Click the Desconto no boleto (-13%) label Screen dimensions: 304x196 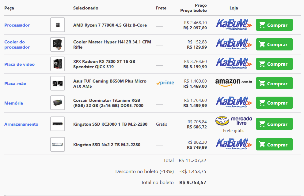click(x=144, y=172)
